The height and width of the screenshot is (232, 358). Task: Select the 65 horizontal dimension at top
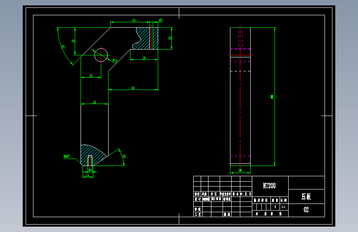[x=134, y=20]
